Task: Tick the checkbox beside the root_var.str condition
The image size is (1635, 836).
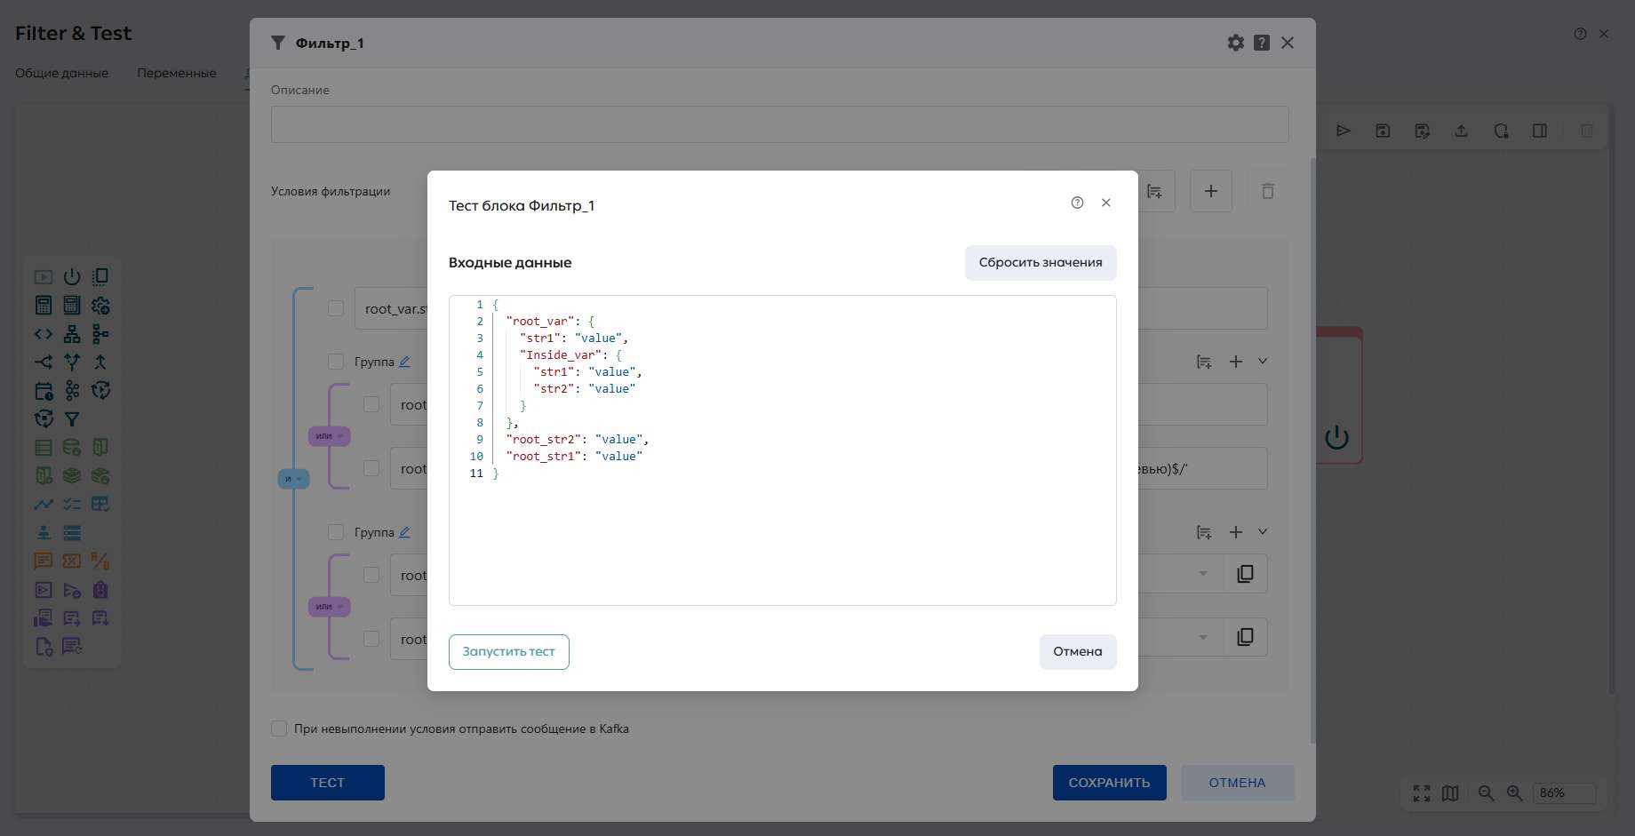Action: click(x=336, y=308)
